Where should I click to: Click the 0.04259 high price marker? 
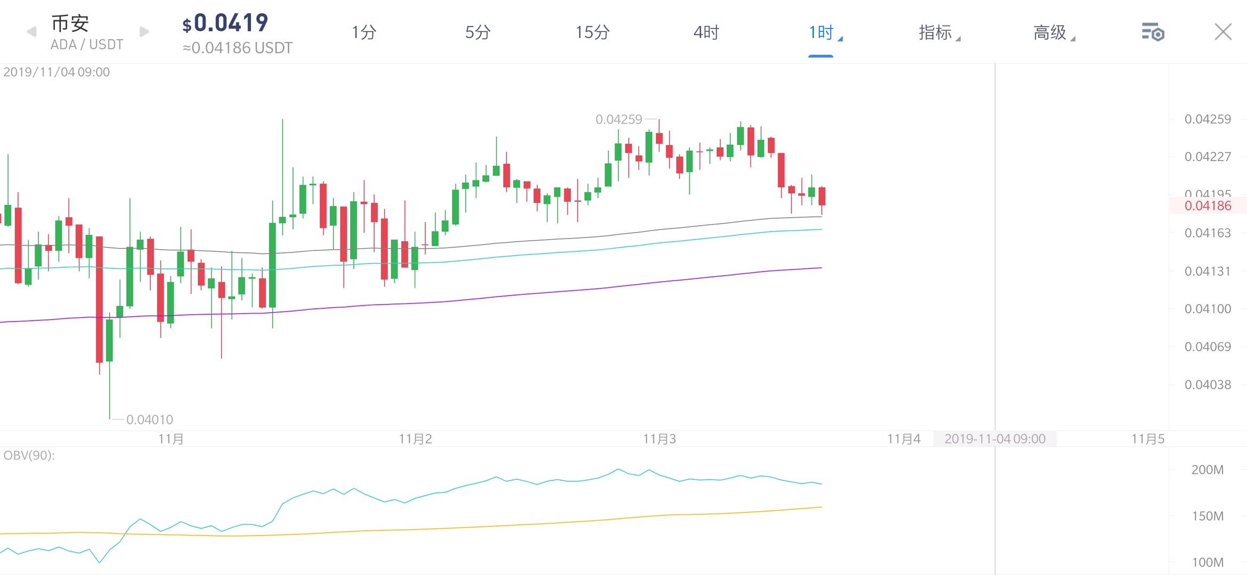point(619,119)
